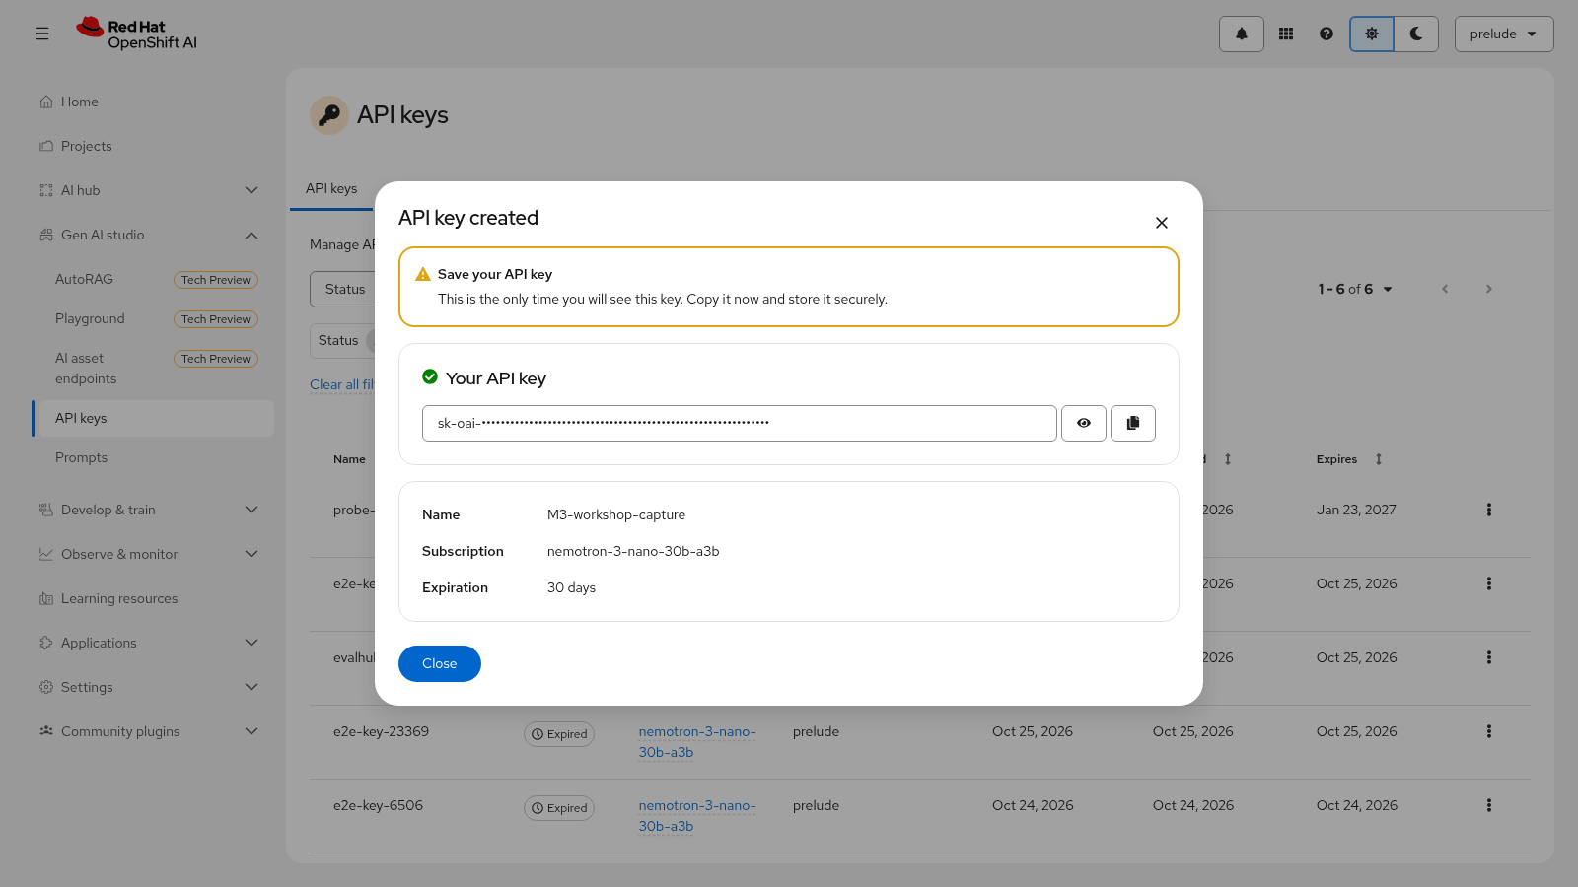Expand the Settings section

click(x=153, y=687)
